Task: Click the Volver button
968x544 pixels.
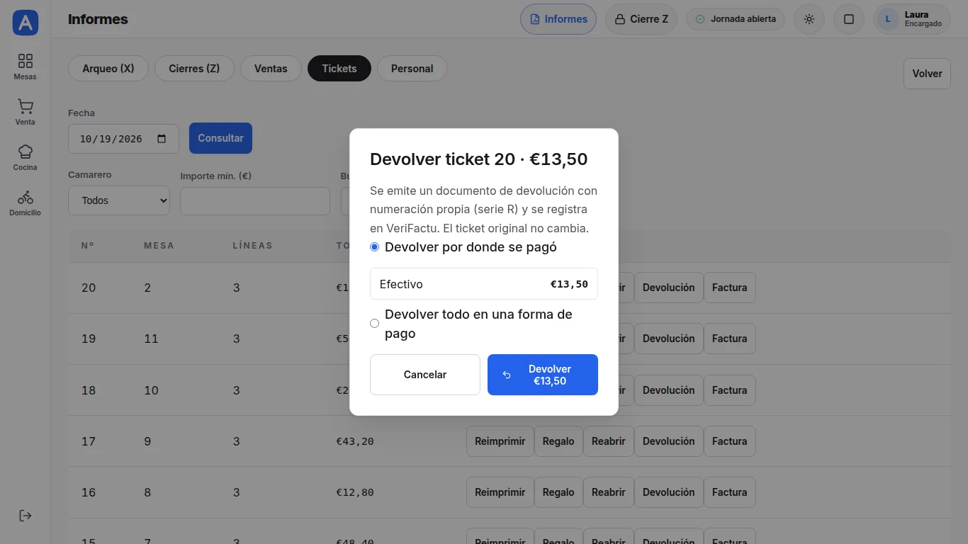Action: click(927, 74)
